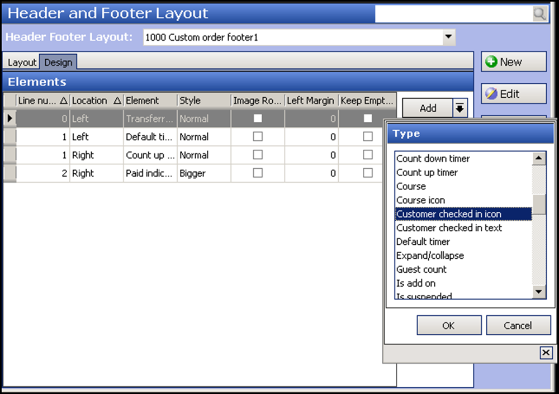
Task: Click into the search input field
Action: 454,14
